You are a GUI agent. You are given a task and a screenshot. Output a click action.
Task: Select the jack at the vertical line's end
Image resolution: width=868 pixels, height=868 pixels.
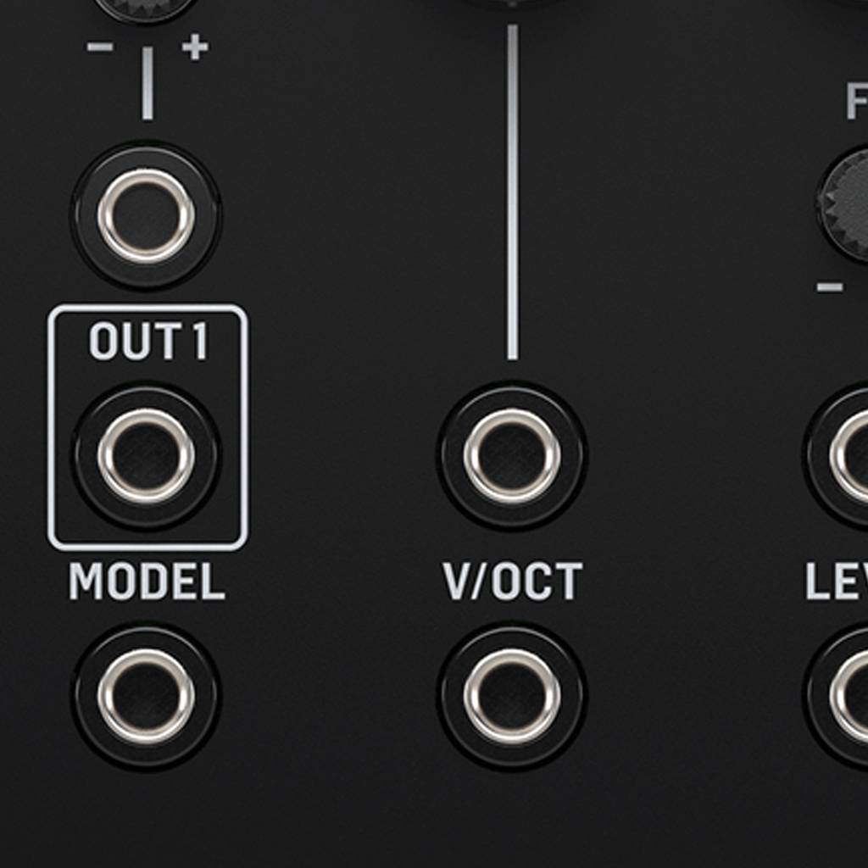pos(511,455)
